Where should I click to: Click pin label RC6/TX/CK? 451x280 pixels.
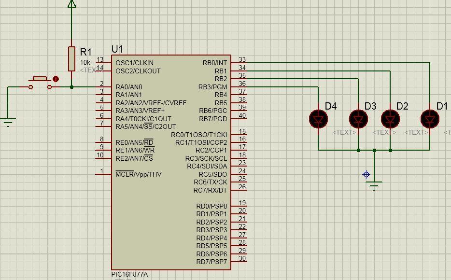click(x=211, y=182)
